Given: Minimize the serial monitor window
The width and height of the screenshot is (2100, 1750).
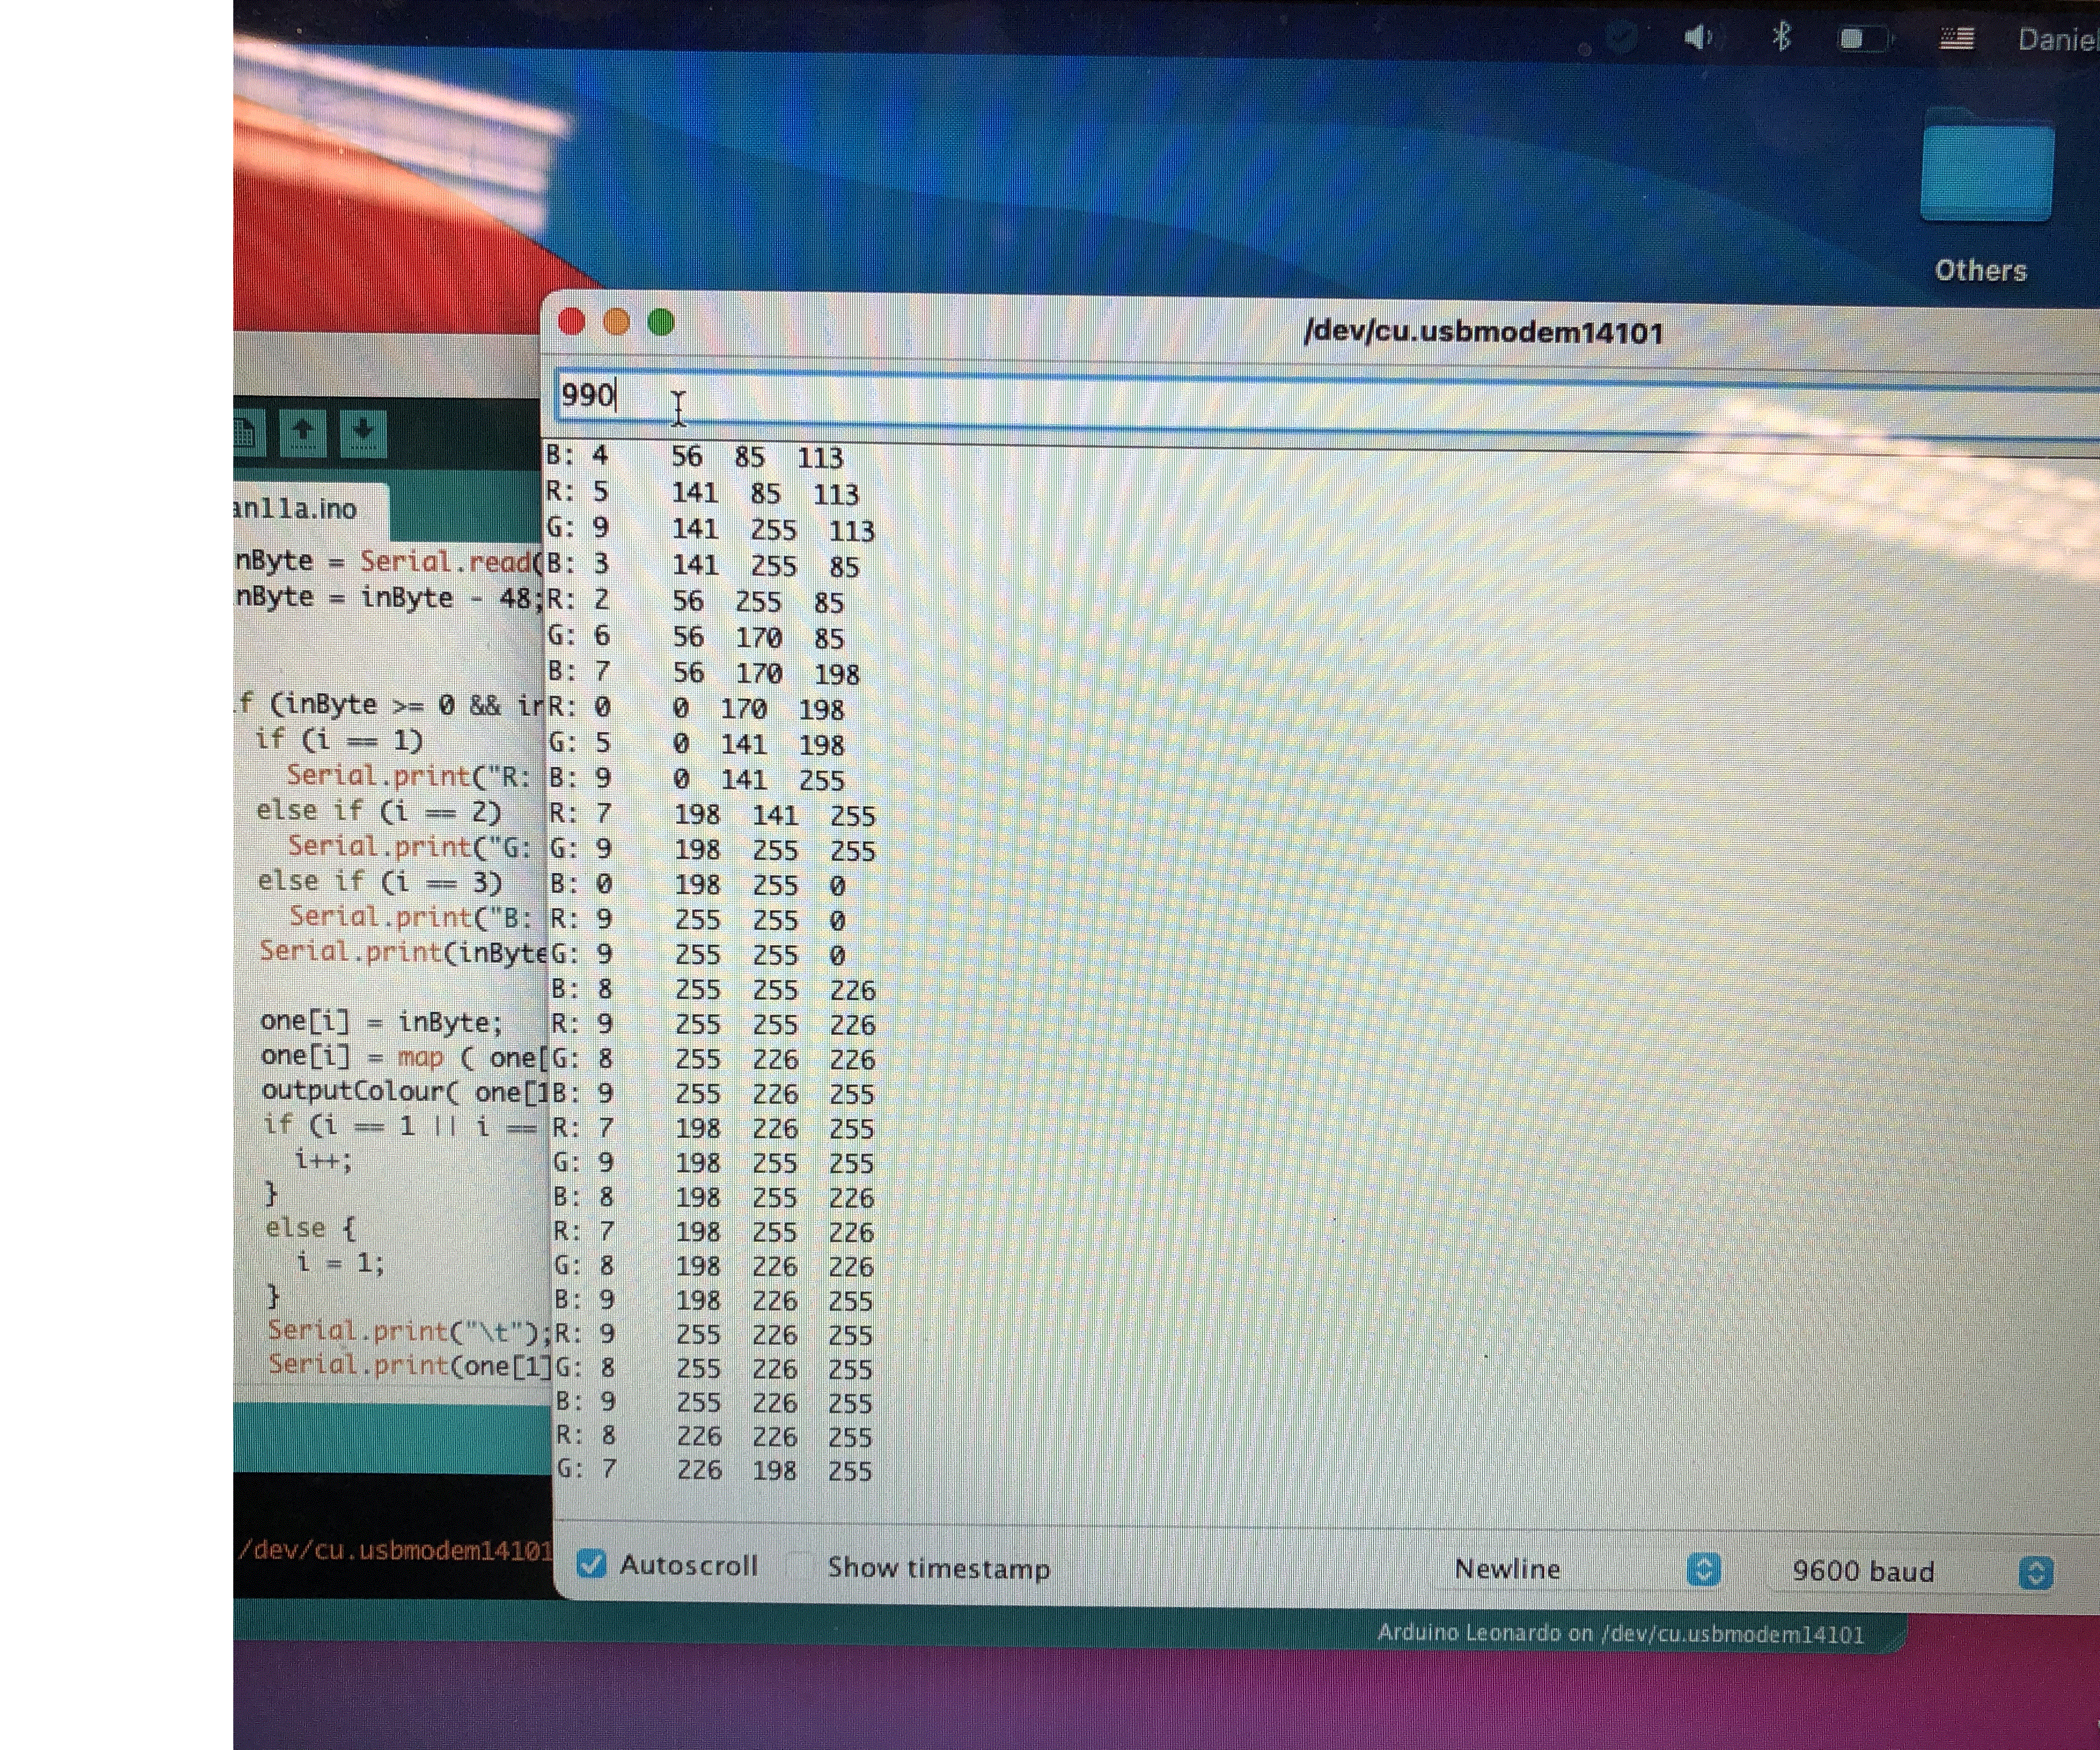Looking at the screenshot, I should [x=616, y=322].
